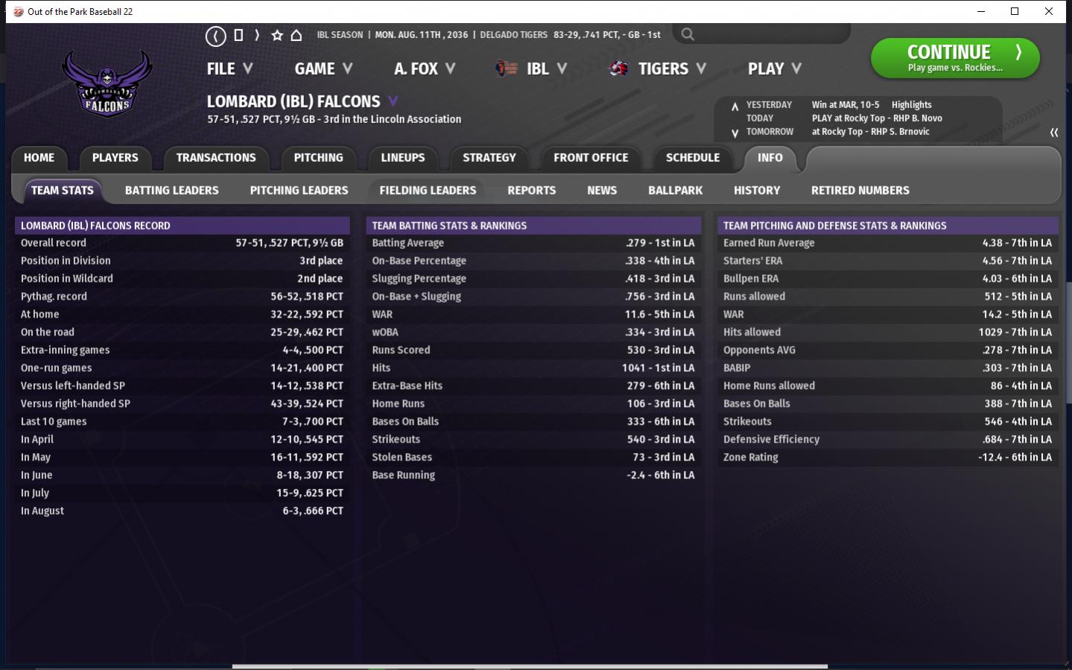The height and width of the screenshot is (670, 1072).
Task: Click the IBL league logo icon
Action: 506,69
